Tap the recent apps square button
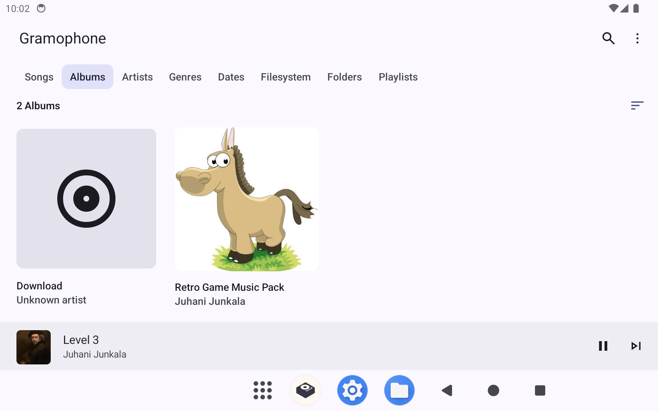Viewport: 658px width, 411px height. coord(540,390)
